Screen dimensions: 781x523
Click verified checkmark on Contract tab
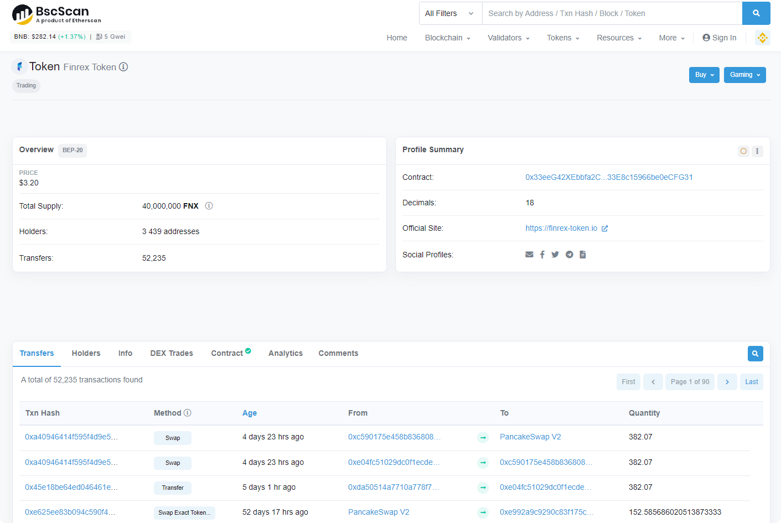point(248,350)
